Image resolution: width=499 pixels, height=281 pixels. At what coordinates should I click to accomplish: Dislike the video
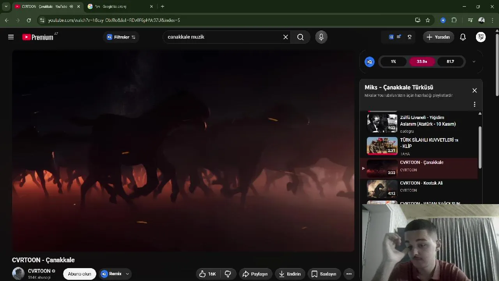tap(228, 274)
